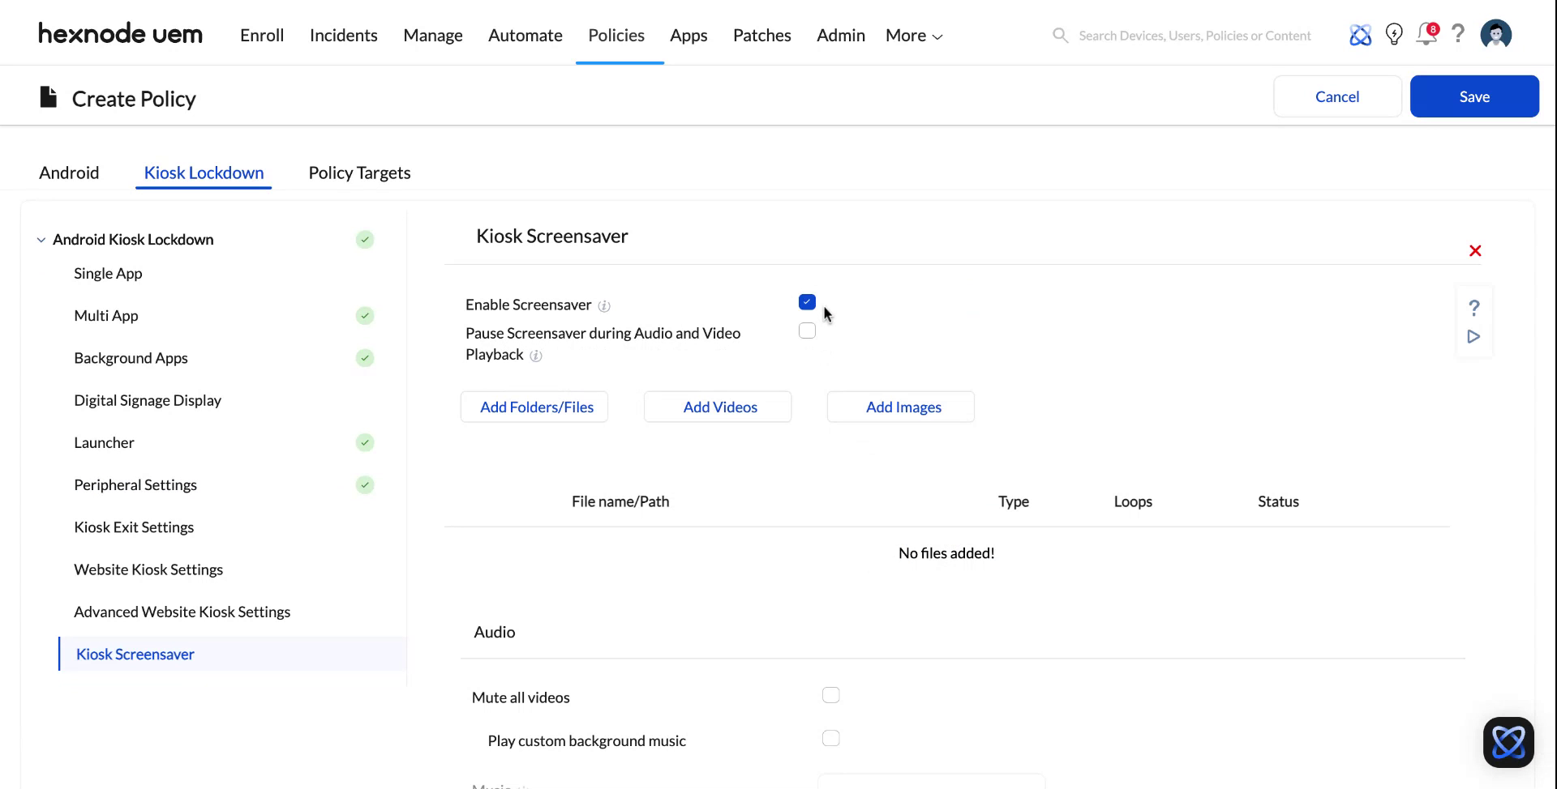Screen dimensions: 1557x789
Task: Collapse the Android Kiosk Lockdown tree
Action: click(x=41, y=239)
